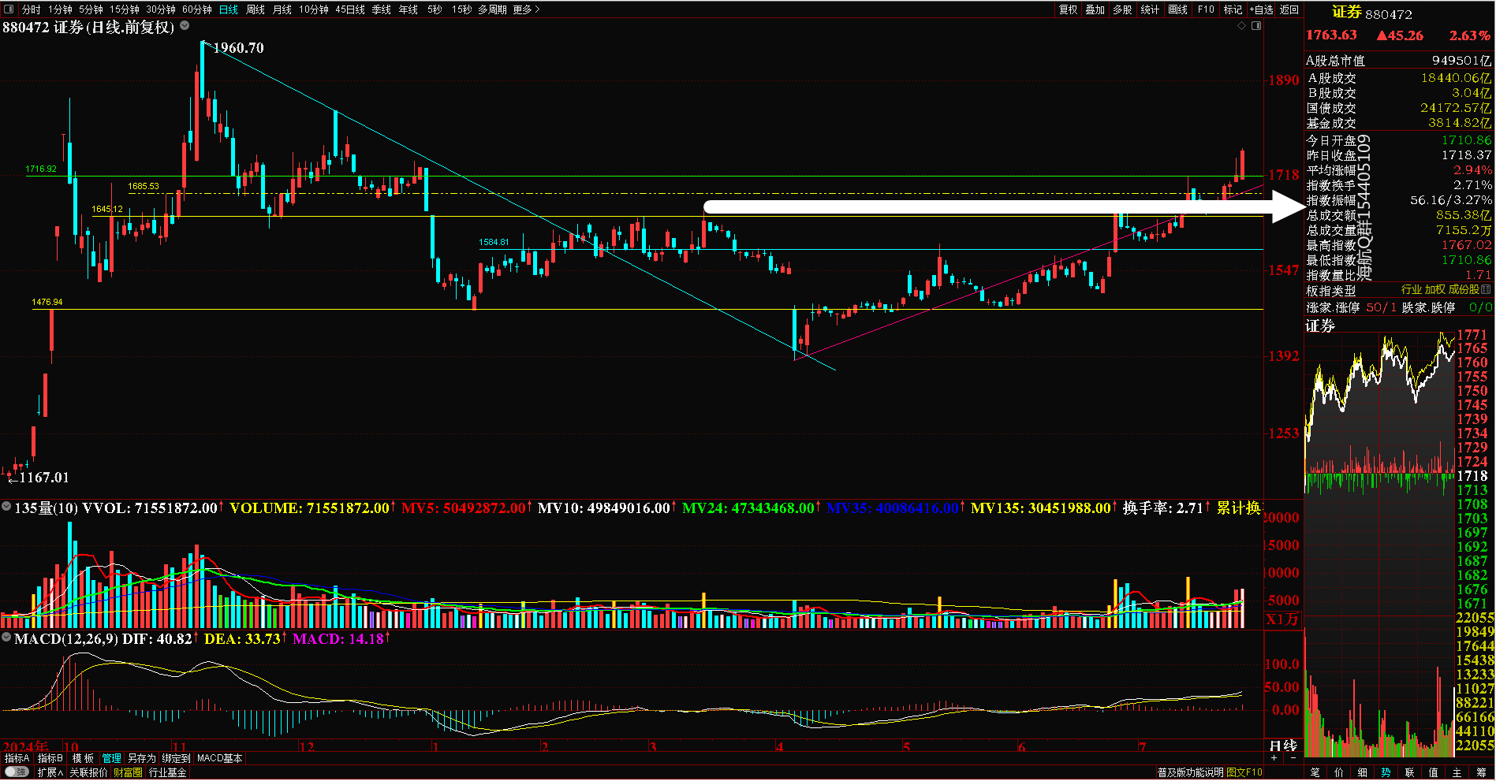Select 筹 tab in quote panel
This screenshot has height=781, width=1496.
1481,772
